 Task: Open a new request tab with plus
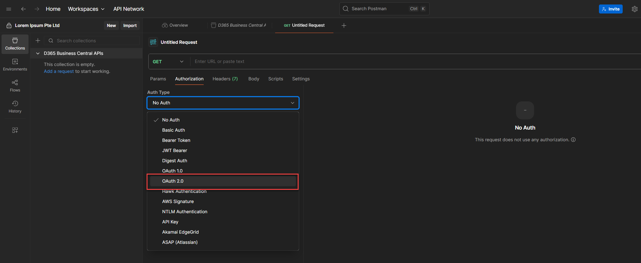(x=344, y=25)
